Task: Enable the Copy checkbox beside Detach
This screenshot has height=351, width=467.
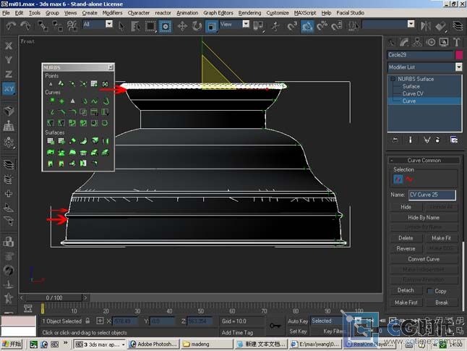Action: click(430, 291)
